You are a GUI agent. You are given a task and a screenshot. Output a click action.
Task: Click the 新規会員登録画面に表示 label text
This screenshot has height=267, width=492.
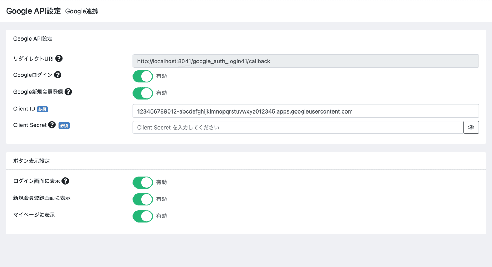pyautogui.click(x=42, y=198)
